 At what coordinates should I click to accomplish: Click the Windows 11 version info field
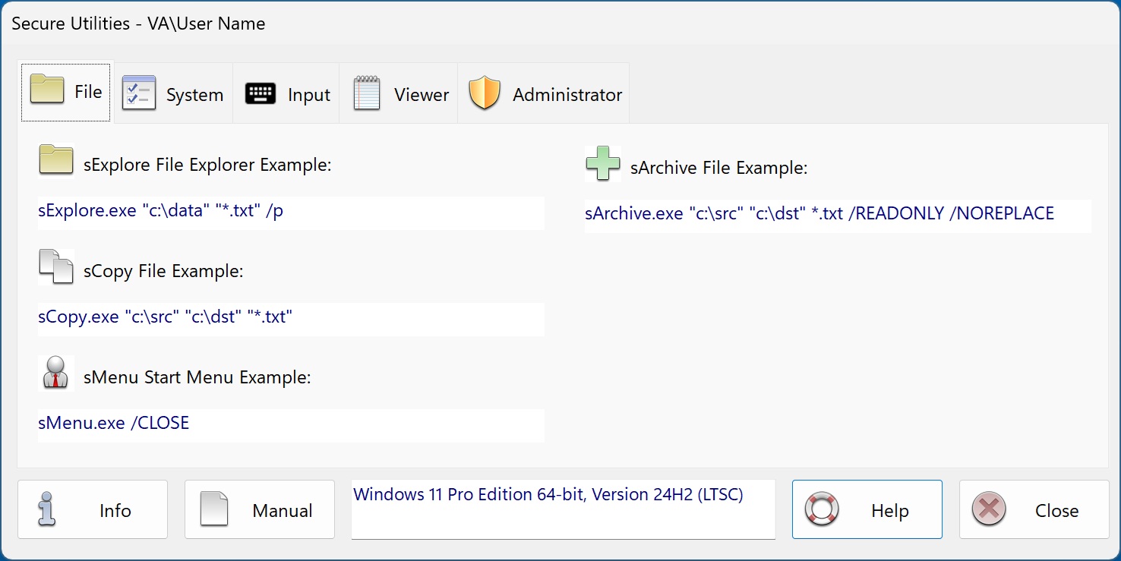pyautogui.click(x=563, y=509)
